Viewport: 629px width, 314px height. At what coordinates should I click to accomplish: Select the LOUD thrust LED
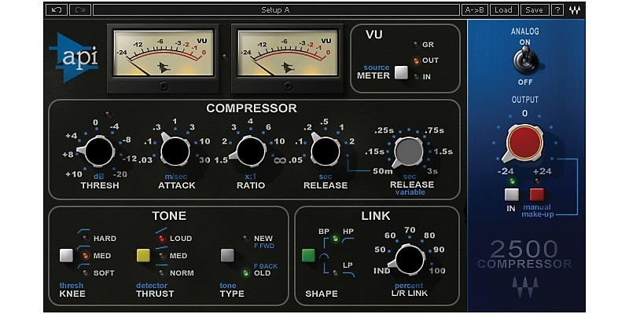[162, 239]
